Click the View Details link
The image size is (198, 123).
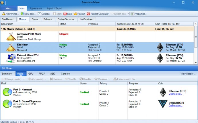click(188, 74)
